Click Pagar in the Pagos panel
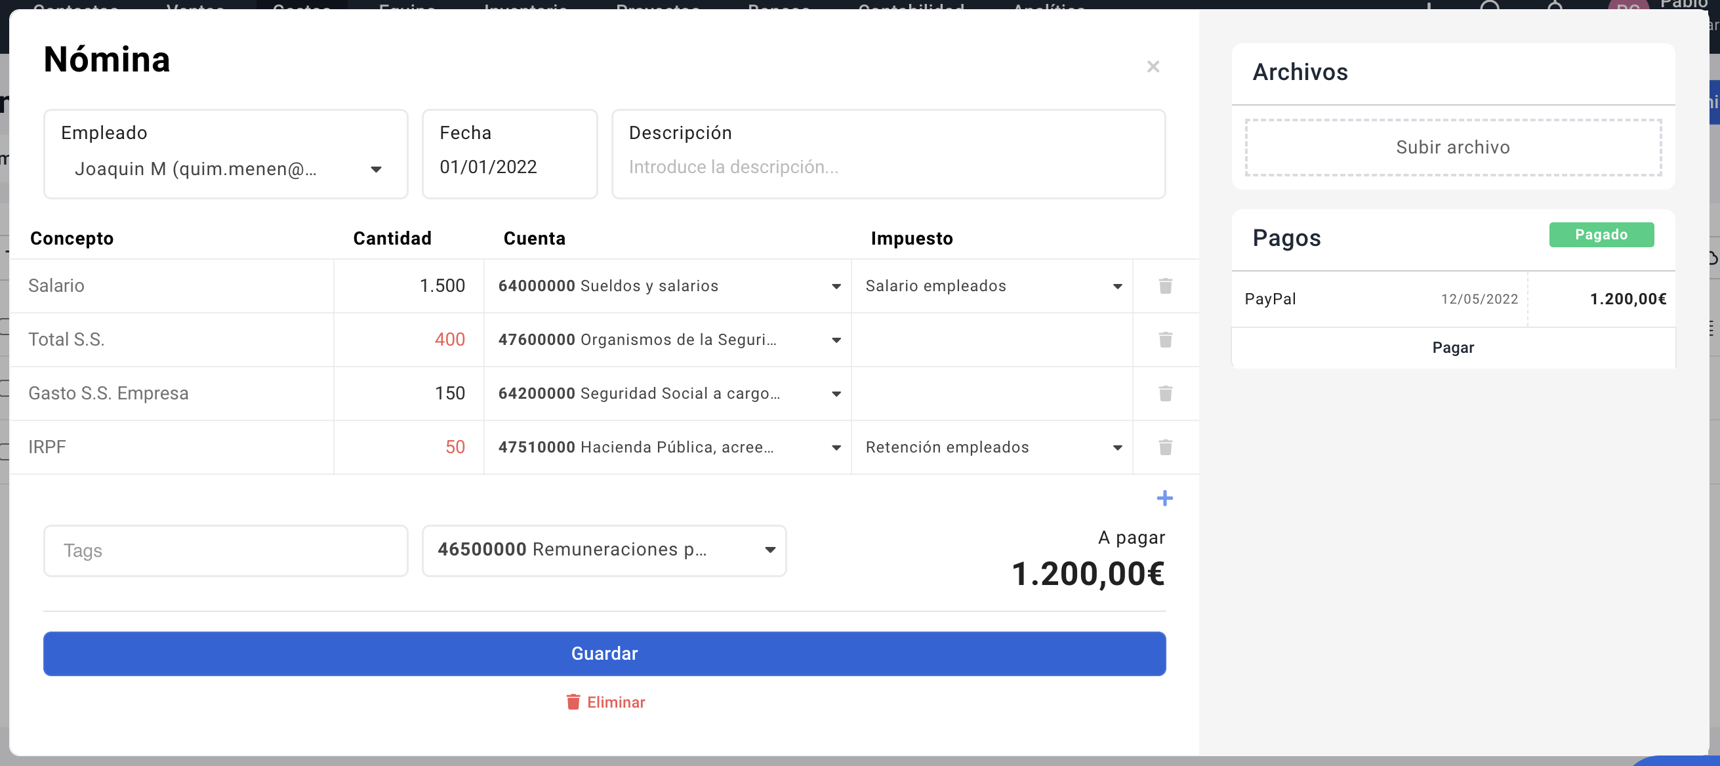Image resolution: width=1720 pixels, height=766 pixels. 1453,347
